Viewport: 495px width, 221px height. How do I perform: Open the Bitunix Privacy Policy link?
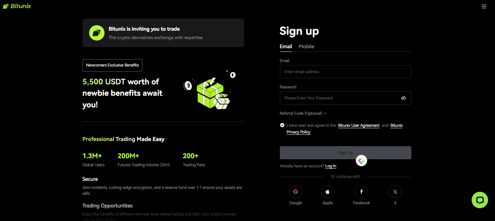[x=298, y=132]
